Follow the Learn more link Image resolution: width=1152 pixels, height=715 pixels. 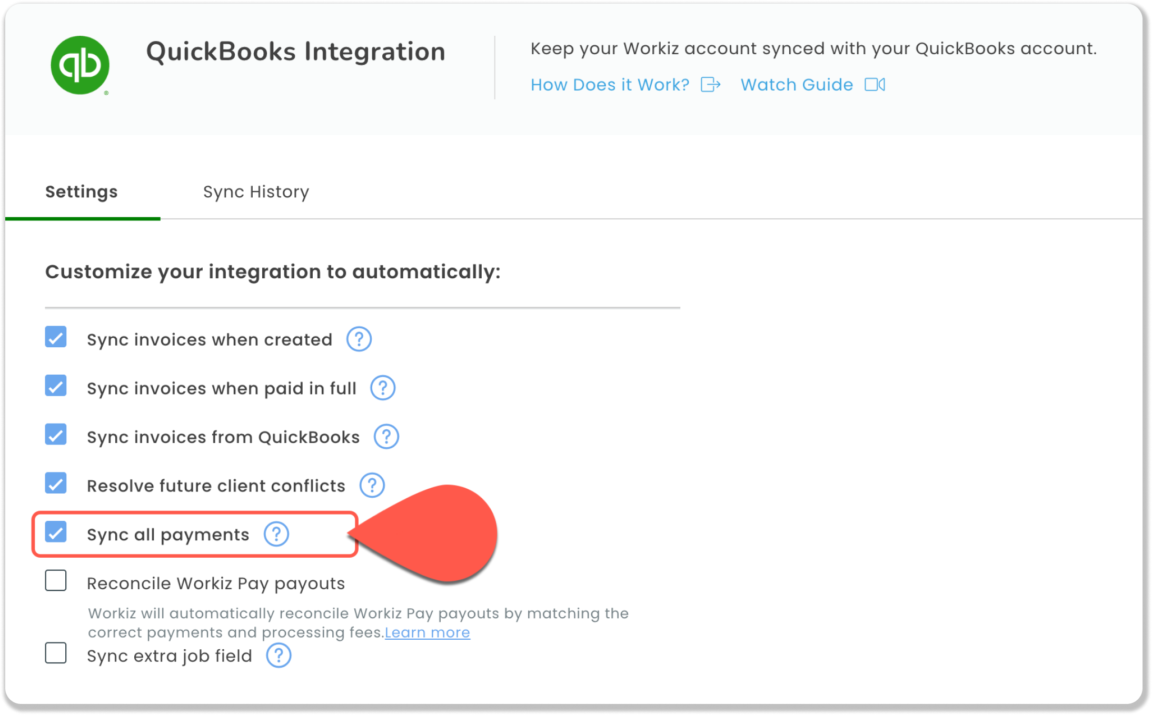tap(428, 632)
